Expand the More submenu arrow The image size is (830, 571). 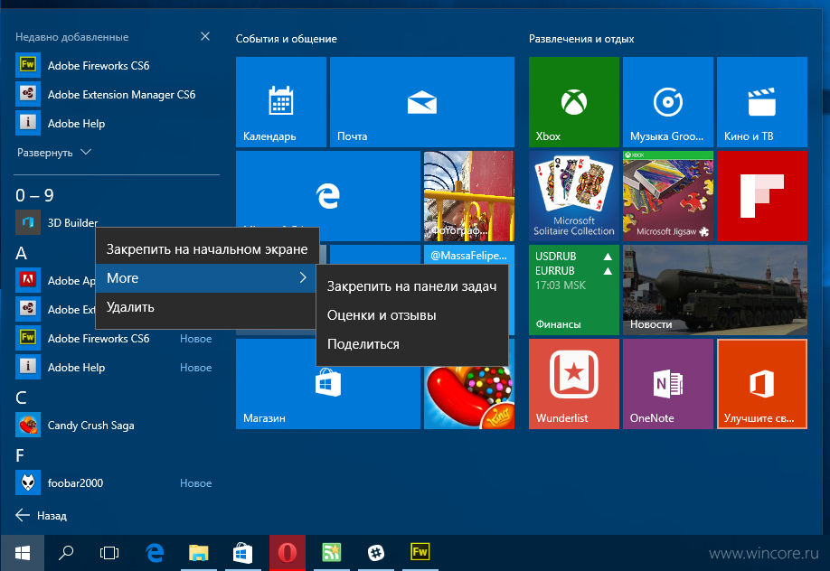pos(303,278)
